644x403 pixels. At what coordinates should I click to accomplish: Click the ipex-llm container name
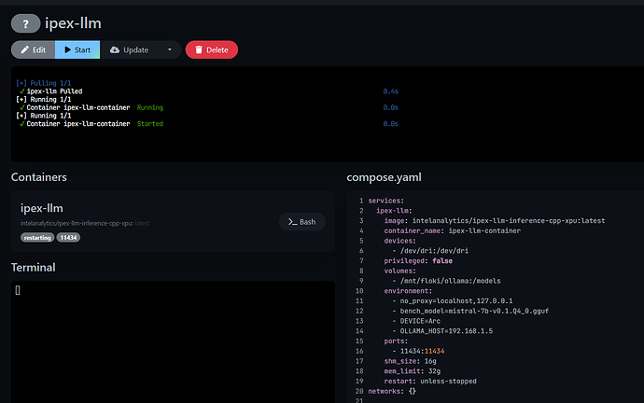click(42, 208)
